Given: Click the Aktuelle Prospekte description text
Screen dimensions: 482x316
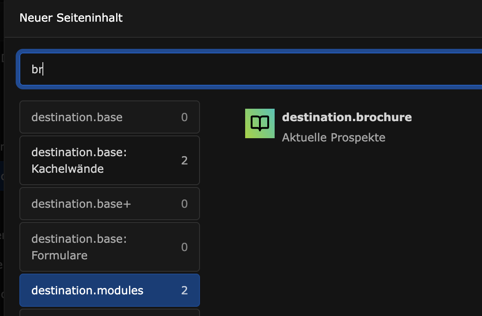Looking at the screenshot, I should (x=334, y=137).
